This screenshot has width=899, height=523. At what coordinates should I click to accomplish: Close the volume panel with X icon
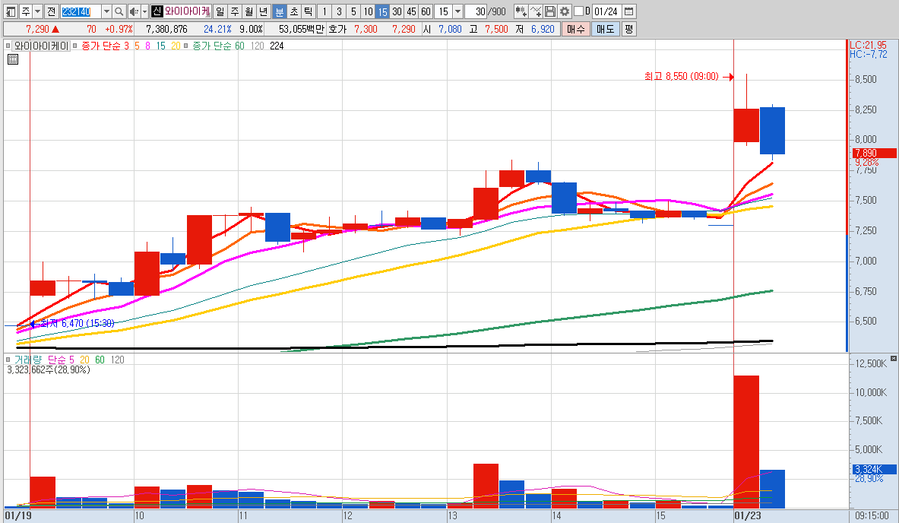[894, 358]
